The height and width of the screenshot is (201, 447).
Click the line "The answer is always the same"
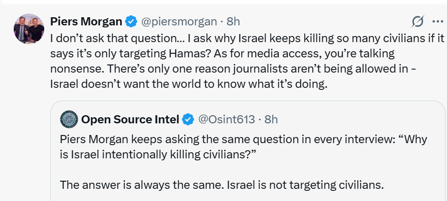point(222,185)
